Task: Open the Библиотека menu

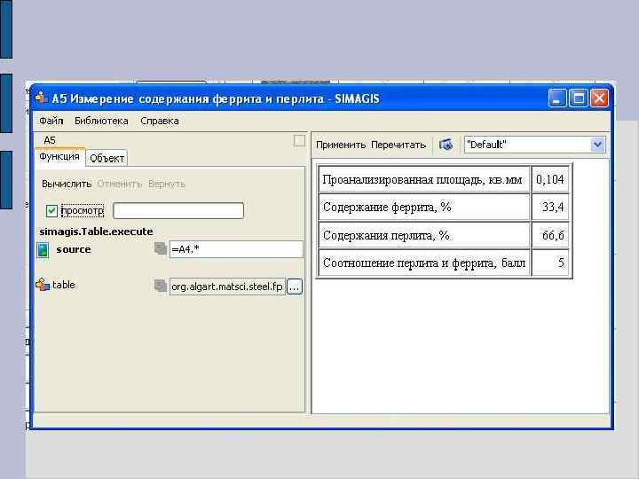Action: (x=101, y=121)
